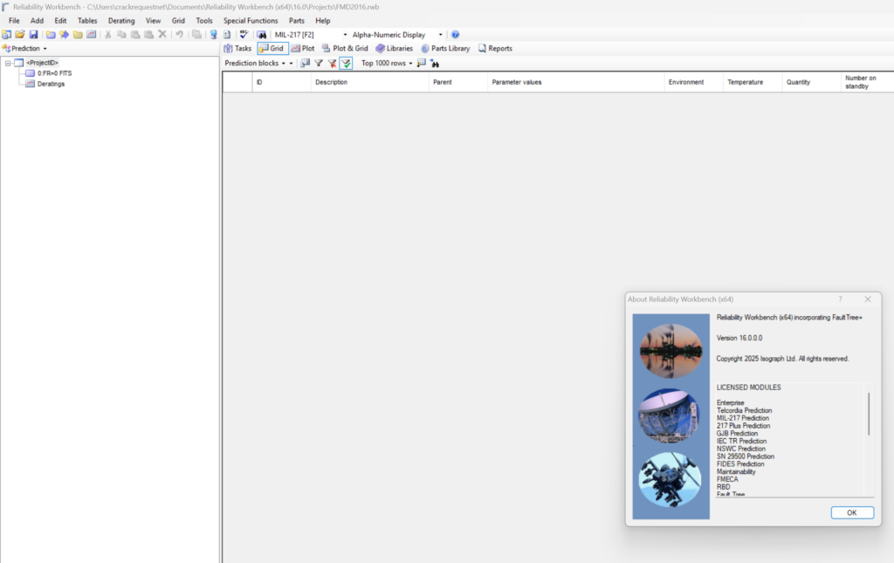Open the Tables menu
This screenshot has height=563, width=894.
[87, 21]
